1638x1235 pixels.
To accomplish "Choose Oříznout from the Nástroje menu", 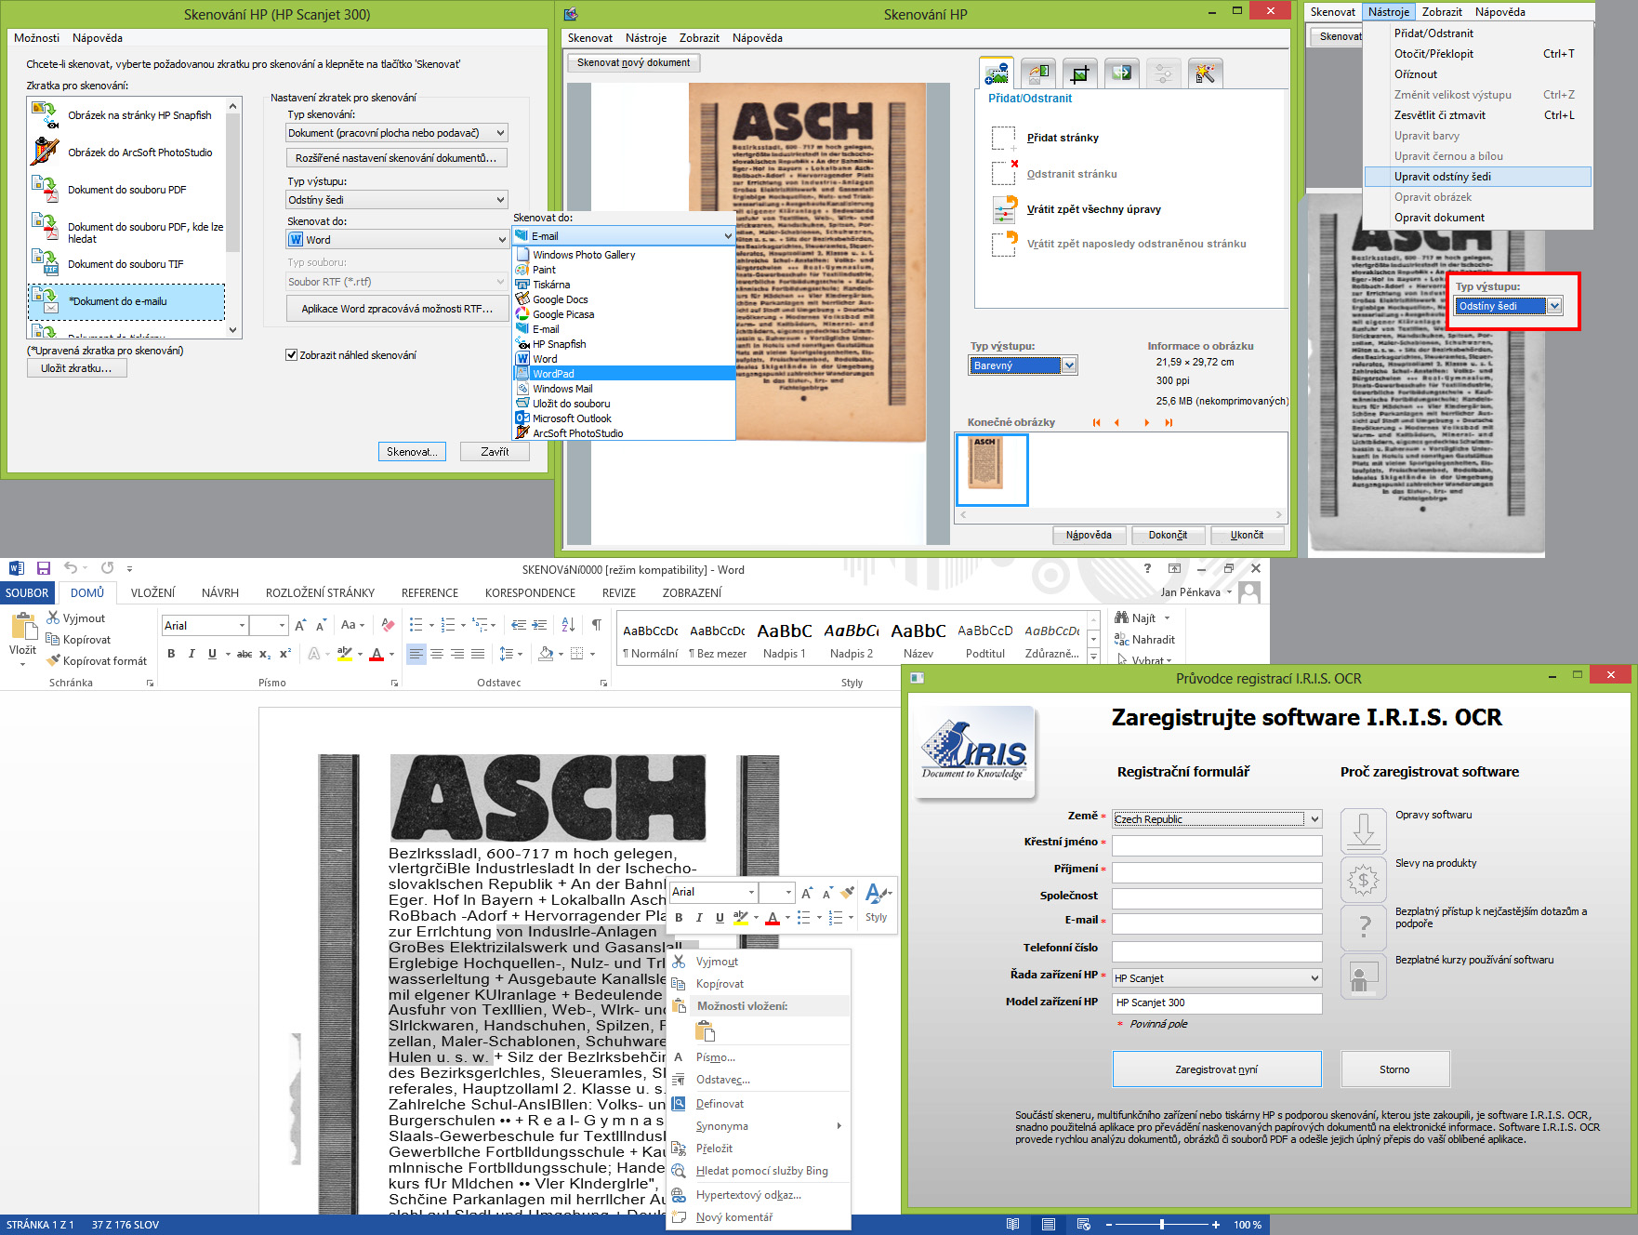I will (x=1477, y=74).
